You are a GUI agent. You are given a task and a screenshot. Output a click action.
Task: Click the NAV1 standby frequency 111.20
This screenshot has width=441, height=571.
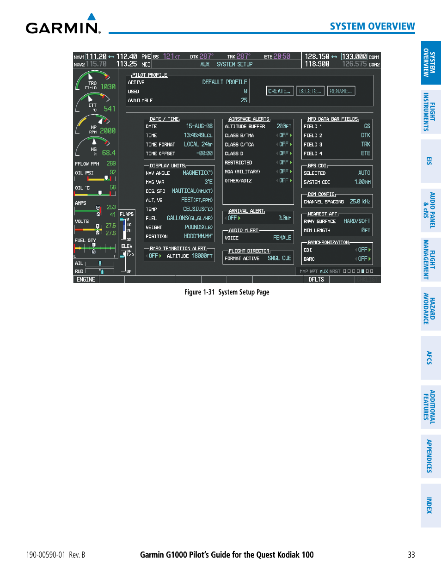pos(96,57)
